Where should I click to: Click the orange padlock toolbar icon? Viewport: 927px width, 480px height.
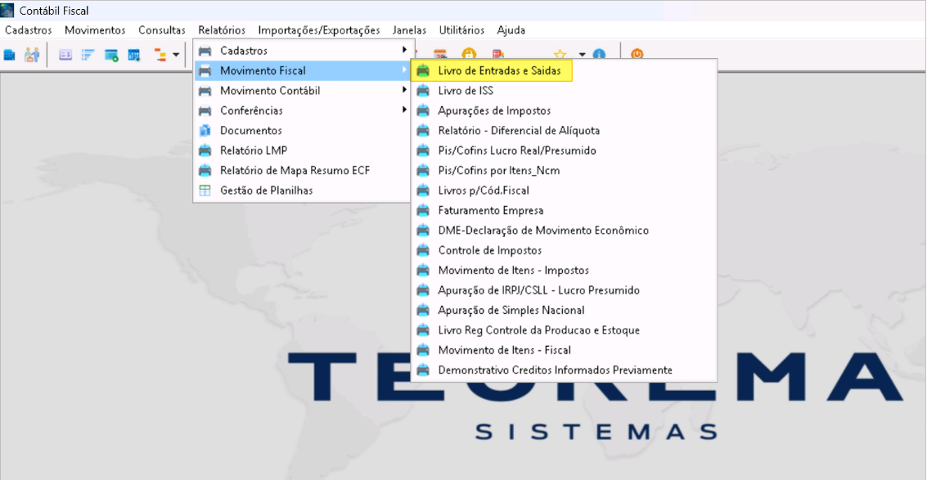click(x=469, y=54)
